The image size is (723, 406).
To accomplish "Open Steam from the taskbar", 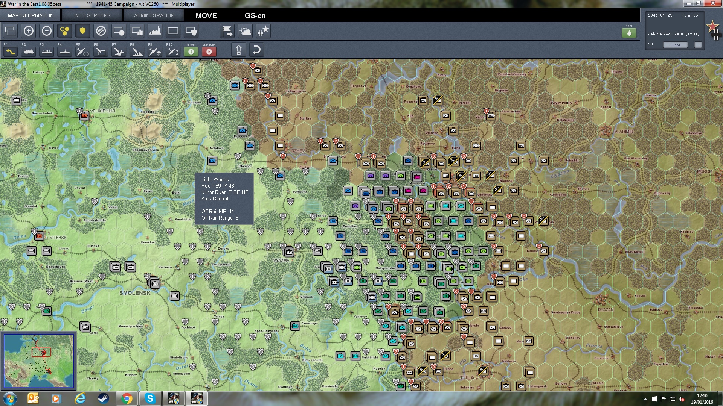I will [x=103, y=398].
